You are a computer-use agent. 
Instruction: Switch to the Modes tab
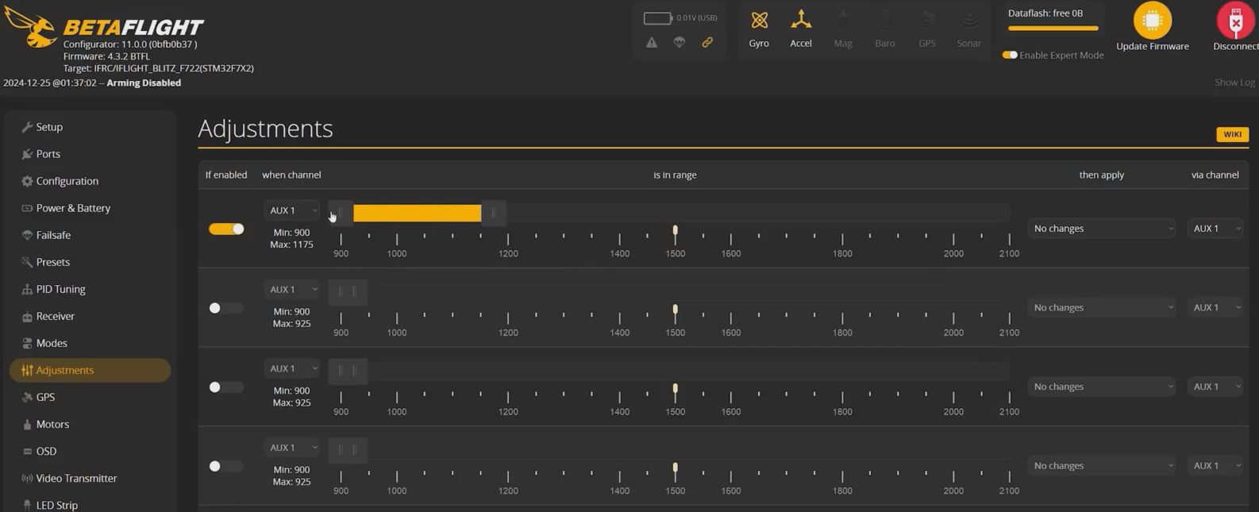(52, 343)
